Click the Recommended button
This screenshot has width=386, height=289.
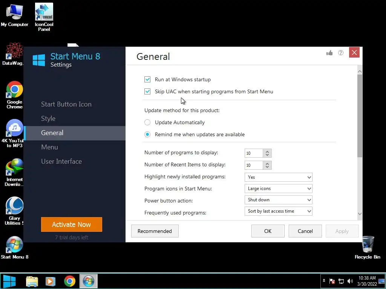coord(155,231)
